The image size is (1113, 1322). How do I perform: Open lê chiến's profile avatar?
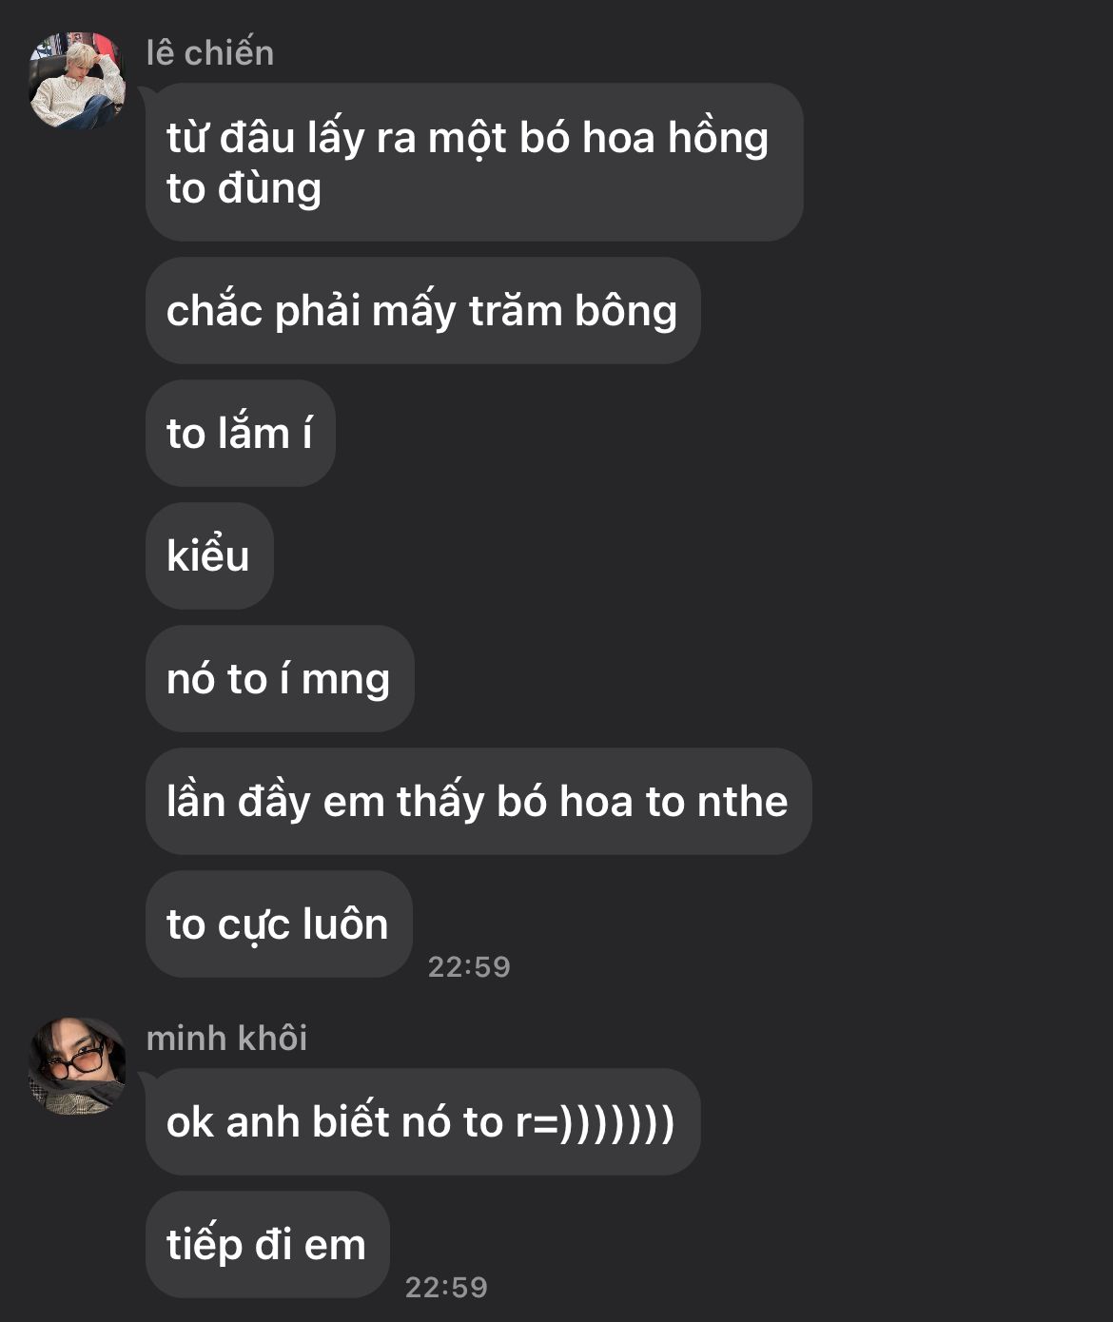point(77,80)
